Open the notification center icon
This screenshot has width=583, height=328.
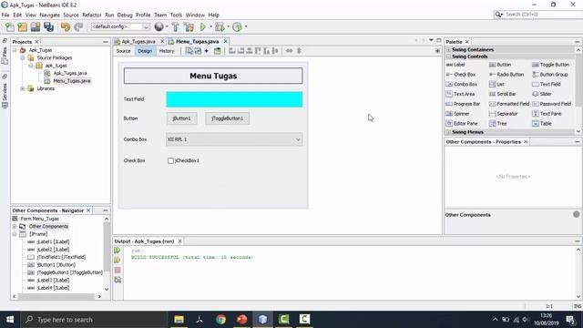coord(570,320)
